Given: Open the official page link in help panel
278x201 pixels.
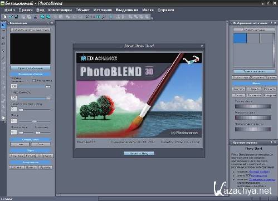Looking at the screenshot, I should (x=262, y=179).
